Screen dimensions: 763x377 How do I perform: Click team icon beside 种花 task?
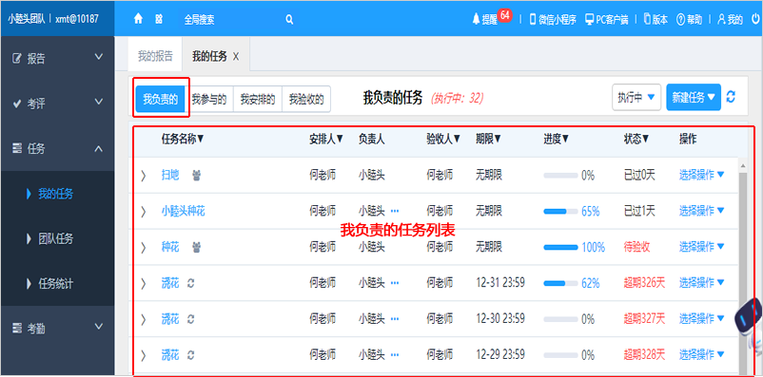(x=196, y=247)
